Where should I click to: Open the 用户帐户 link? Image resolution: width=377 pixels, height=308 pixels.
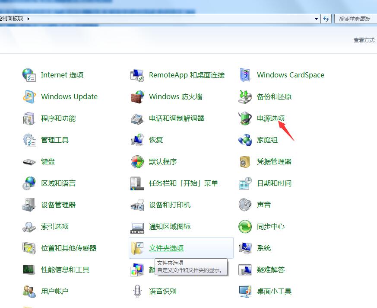[55, 291]
